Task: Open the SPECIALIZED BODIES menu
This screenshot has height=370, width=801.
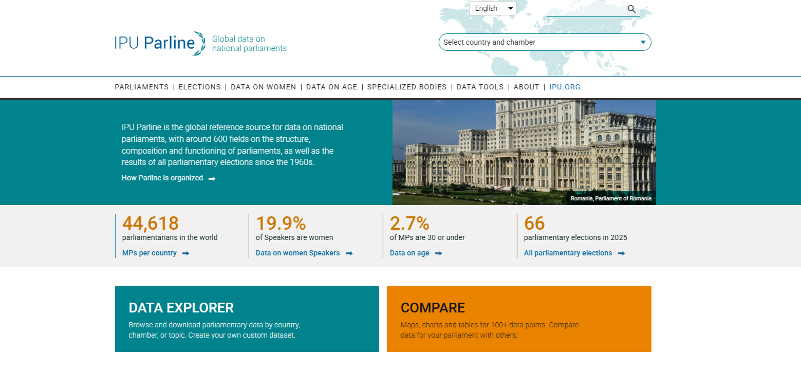Action: pos(407,87)
